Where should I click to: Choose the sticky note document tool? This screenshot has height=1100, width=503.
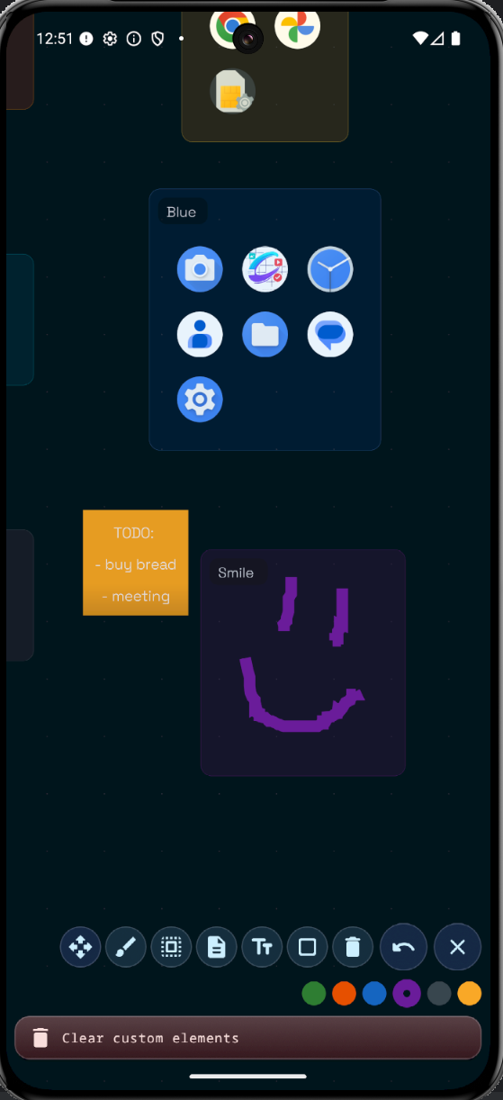(217, 947)
